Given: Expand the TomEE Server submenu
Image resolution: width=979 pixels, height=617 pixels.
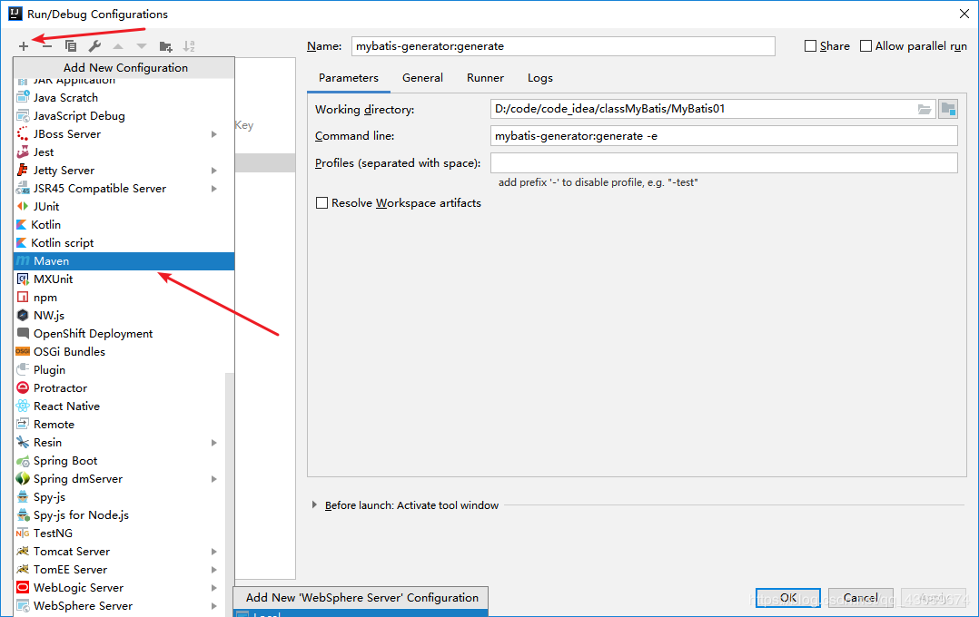Looking at the screenshot, I should (x=214, y=570).
